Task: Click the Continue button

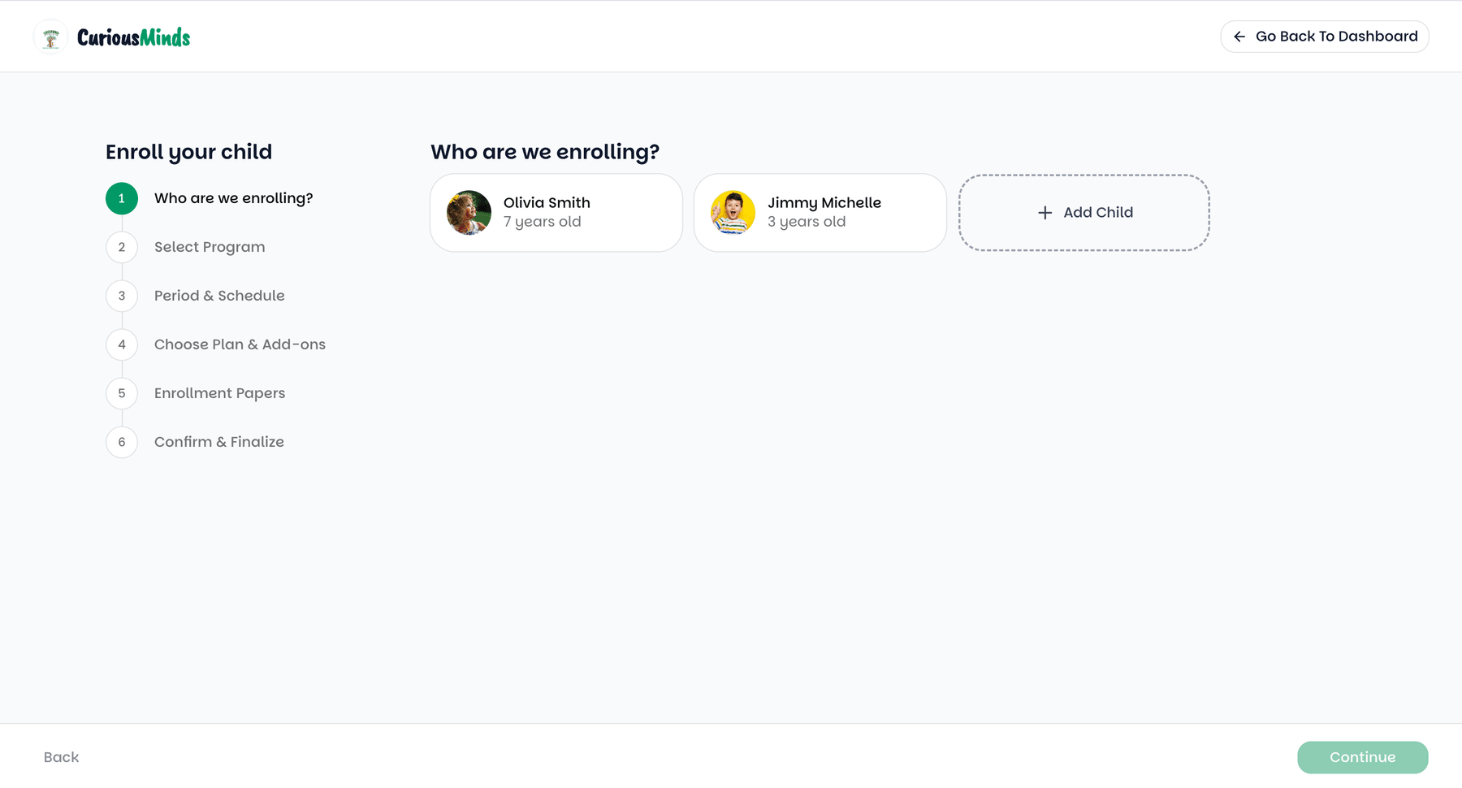Action: pos(1362,757)
